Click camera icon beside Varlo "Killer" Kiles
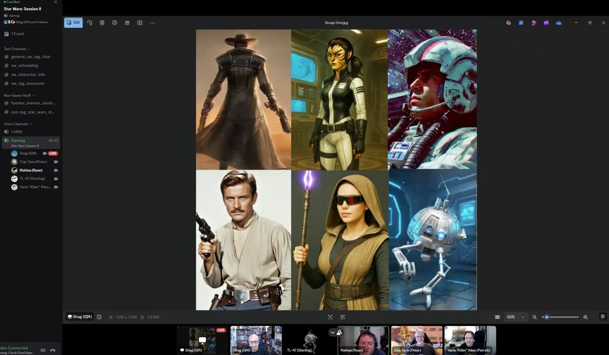This screenshot has height=355, width=609. tap(56, 187)
